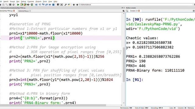Click the 'End-of-lines: CRLF' status entry
Image resolution: width=195 pixels, height=109 pixels.
142,108
